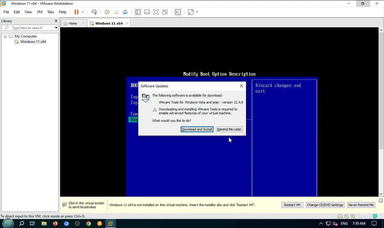Image resolution: width=384 pixels, height=228 pixels.
Task: Open the Help menu
Action: click(x=62, y=12)
